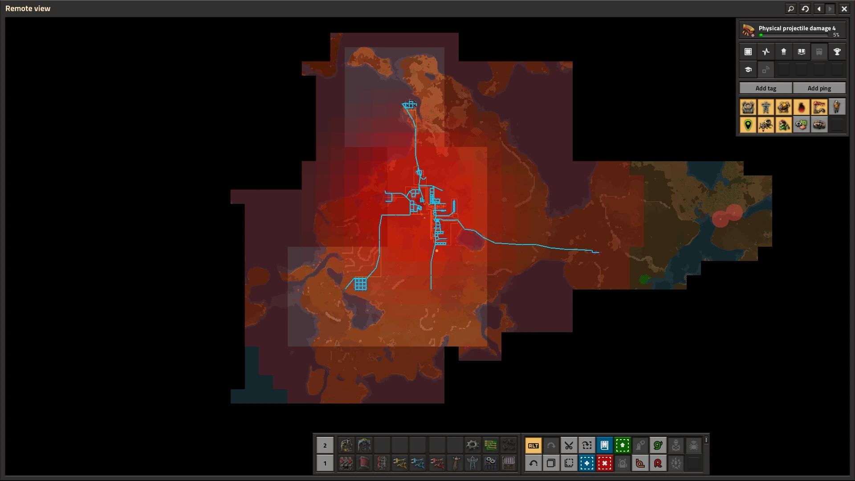This screenshot has height=481, width=855.
Task: Select the dark ore pile quickbar slot
Action: (x=508, y=445)
